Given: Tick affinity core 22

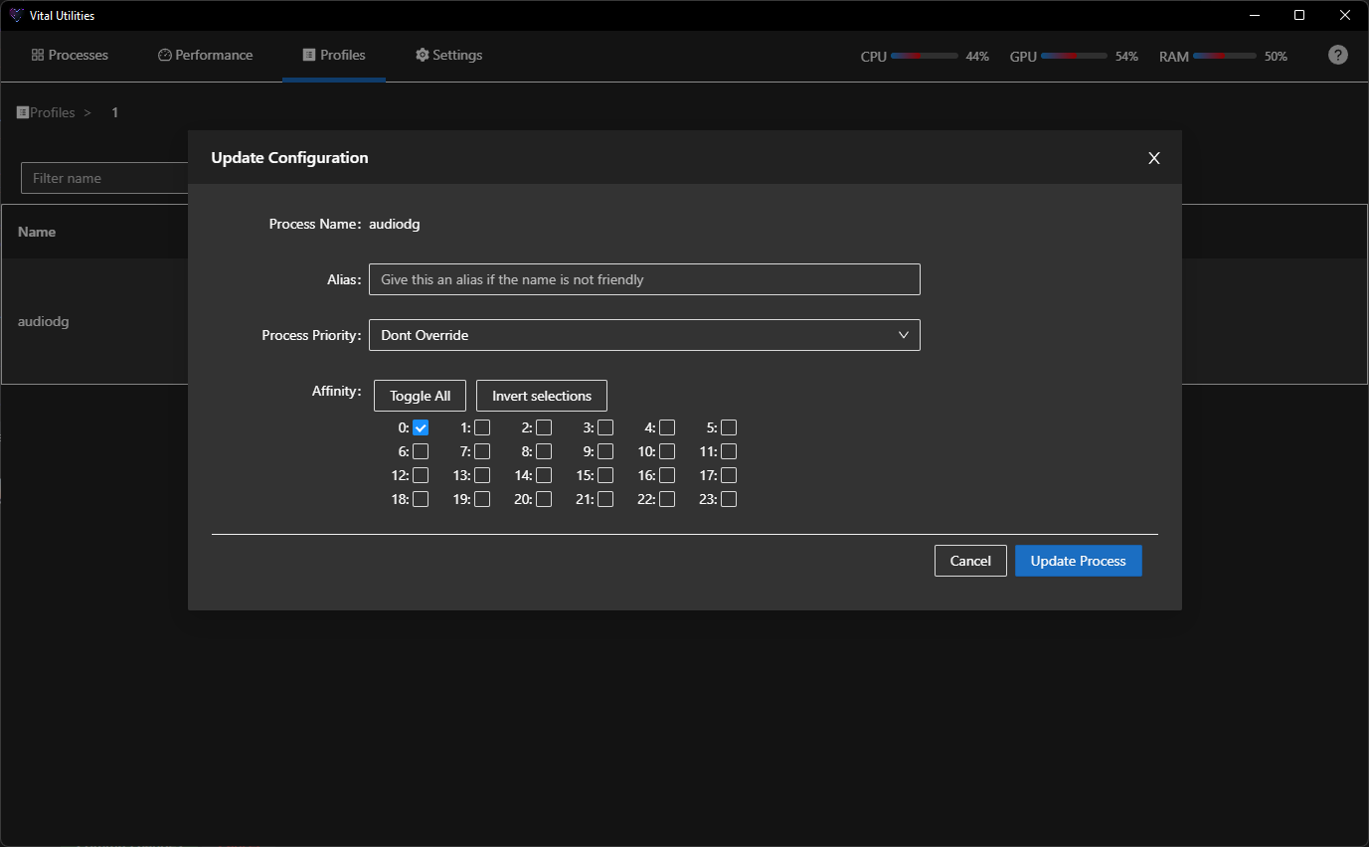Looking at the screenshot, I should pyautogui.click(x=667, y=499).
